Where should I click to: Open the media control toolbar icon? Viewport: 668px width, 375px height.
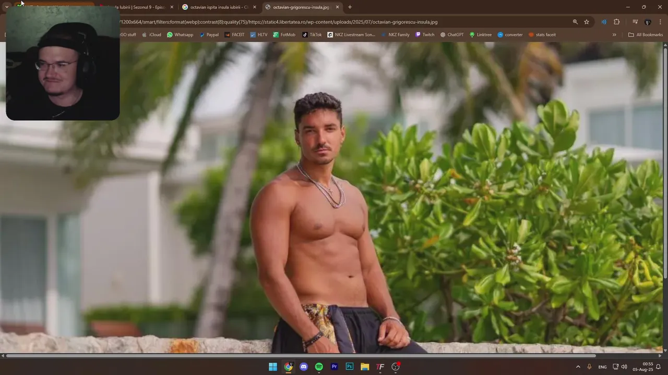coord(635,22)
